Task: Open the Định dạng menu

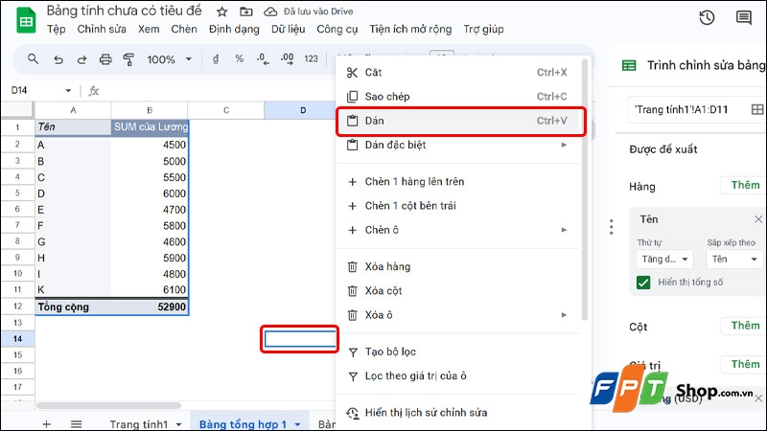Action: pyautogui.click(x=234, y=30)
